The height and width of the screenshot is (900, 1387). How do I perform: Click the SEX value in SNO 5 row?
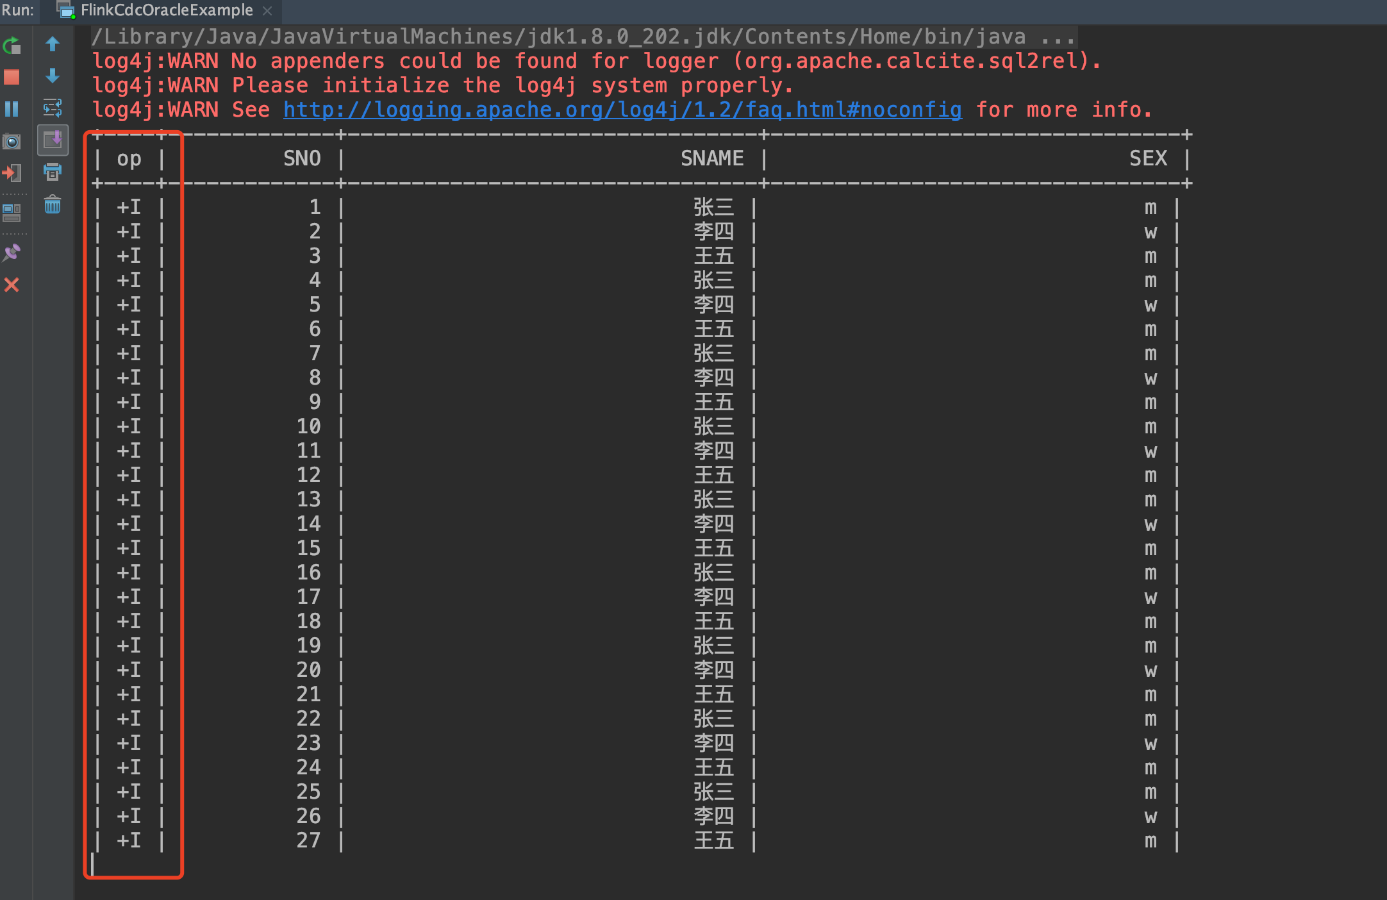tap(1151, 305)
